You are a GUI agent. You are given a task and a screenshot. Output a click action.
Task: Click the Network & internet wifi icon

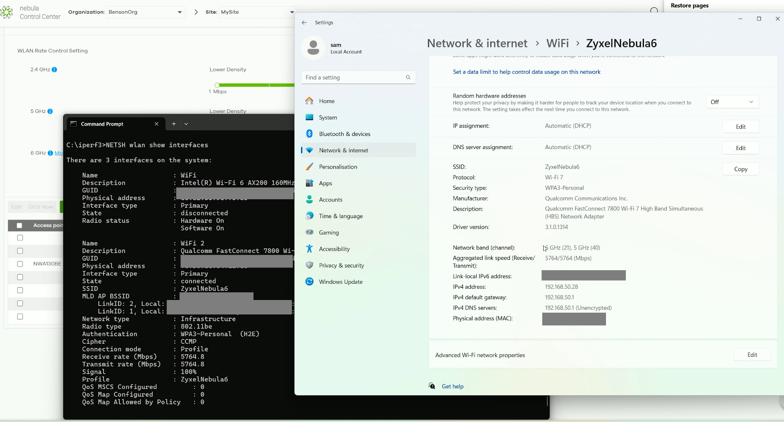tap(309, 150)
